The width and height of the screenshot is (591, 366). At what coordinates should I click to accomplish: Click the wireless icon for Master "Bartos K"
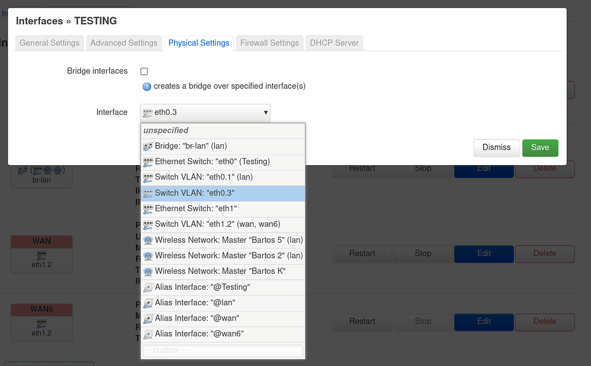pos(147,271)
